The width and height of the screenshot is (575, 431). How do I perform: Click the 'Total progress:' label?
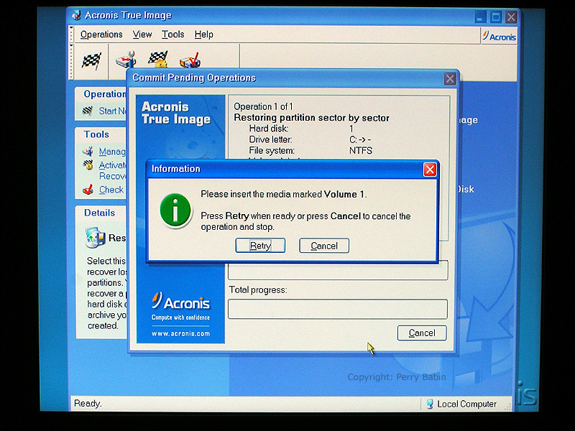point(258,290)
